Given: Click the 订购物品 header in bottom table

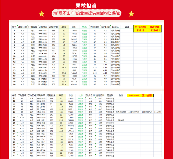Looking at the screenshot, I should pos(43,95).
